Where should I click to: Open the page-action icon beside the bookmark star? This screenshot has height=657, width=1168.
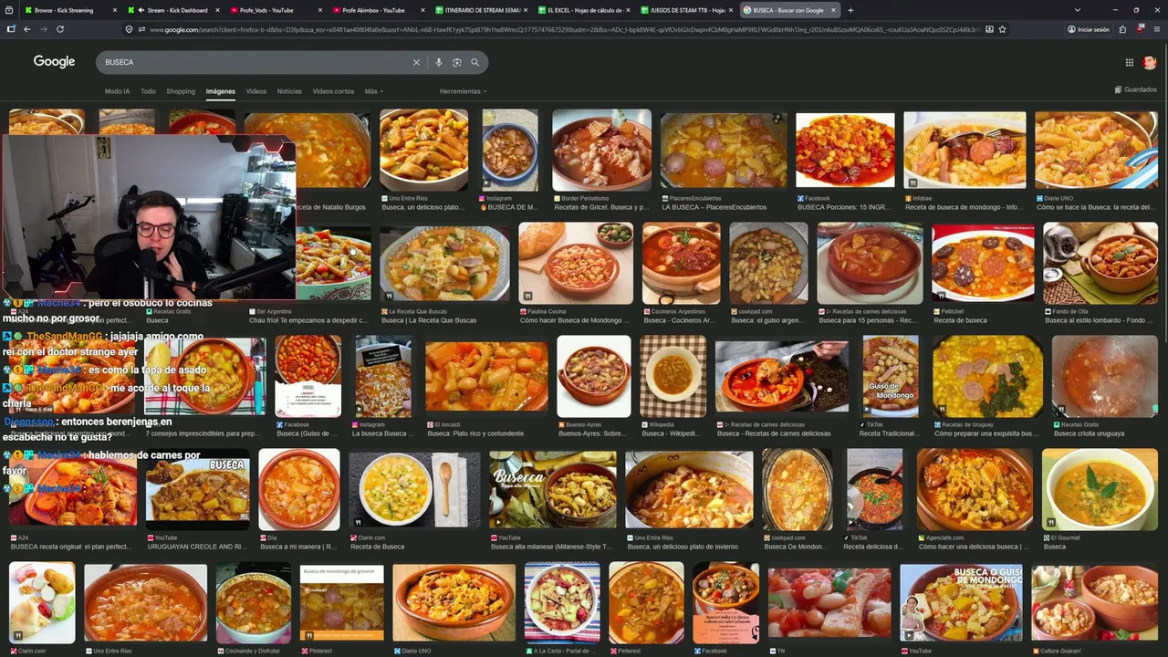989,29
